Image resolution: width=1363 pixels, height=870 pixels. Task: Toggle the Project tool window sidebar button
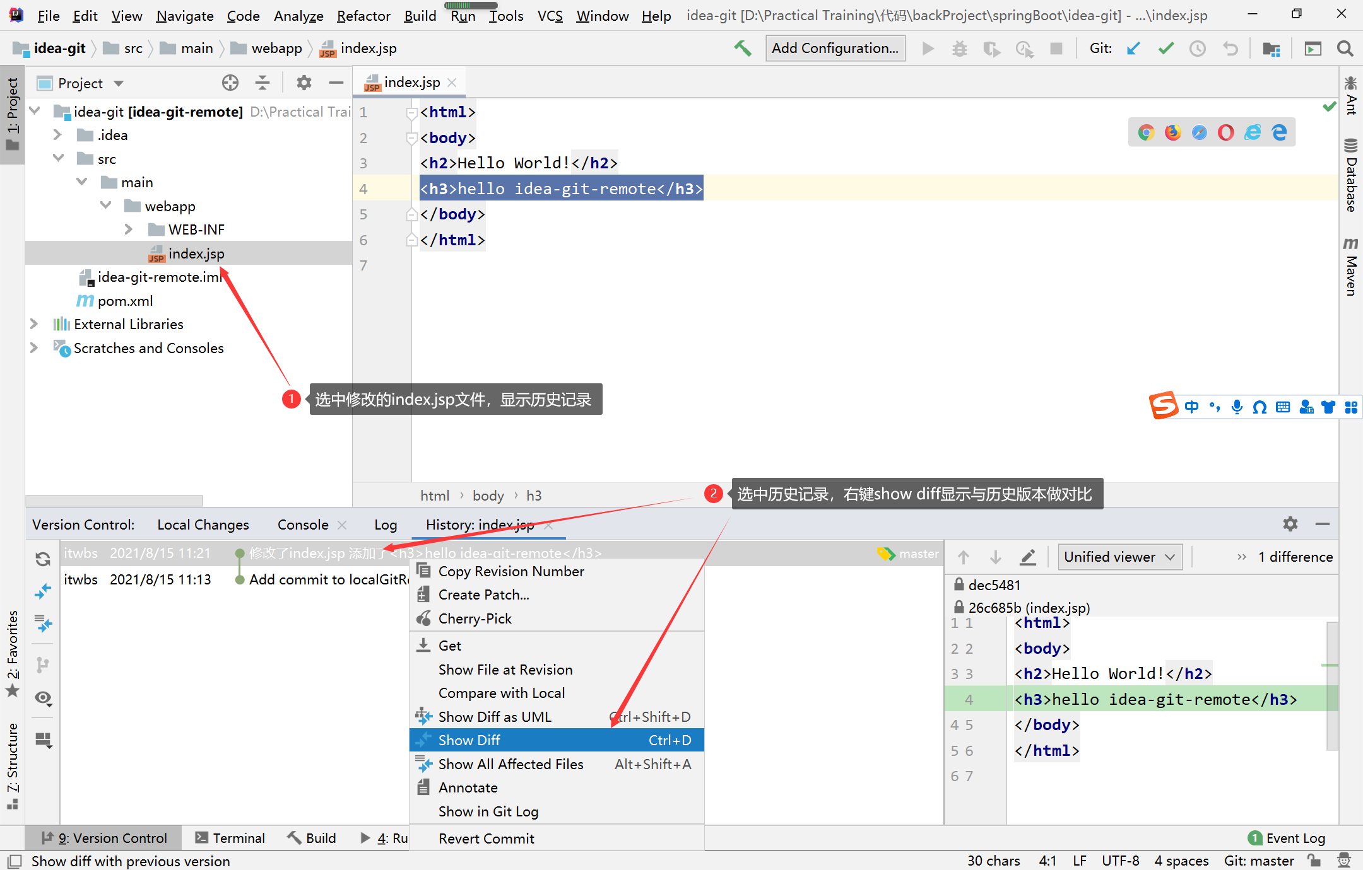point(12,114)
